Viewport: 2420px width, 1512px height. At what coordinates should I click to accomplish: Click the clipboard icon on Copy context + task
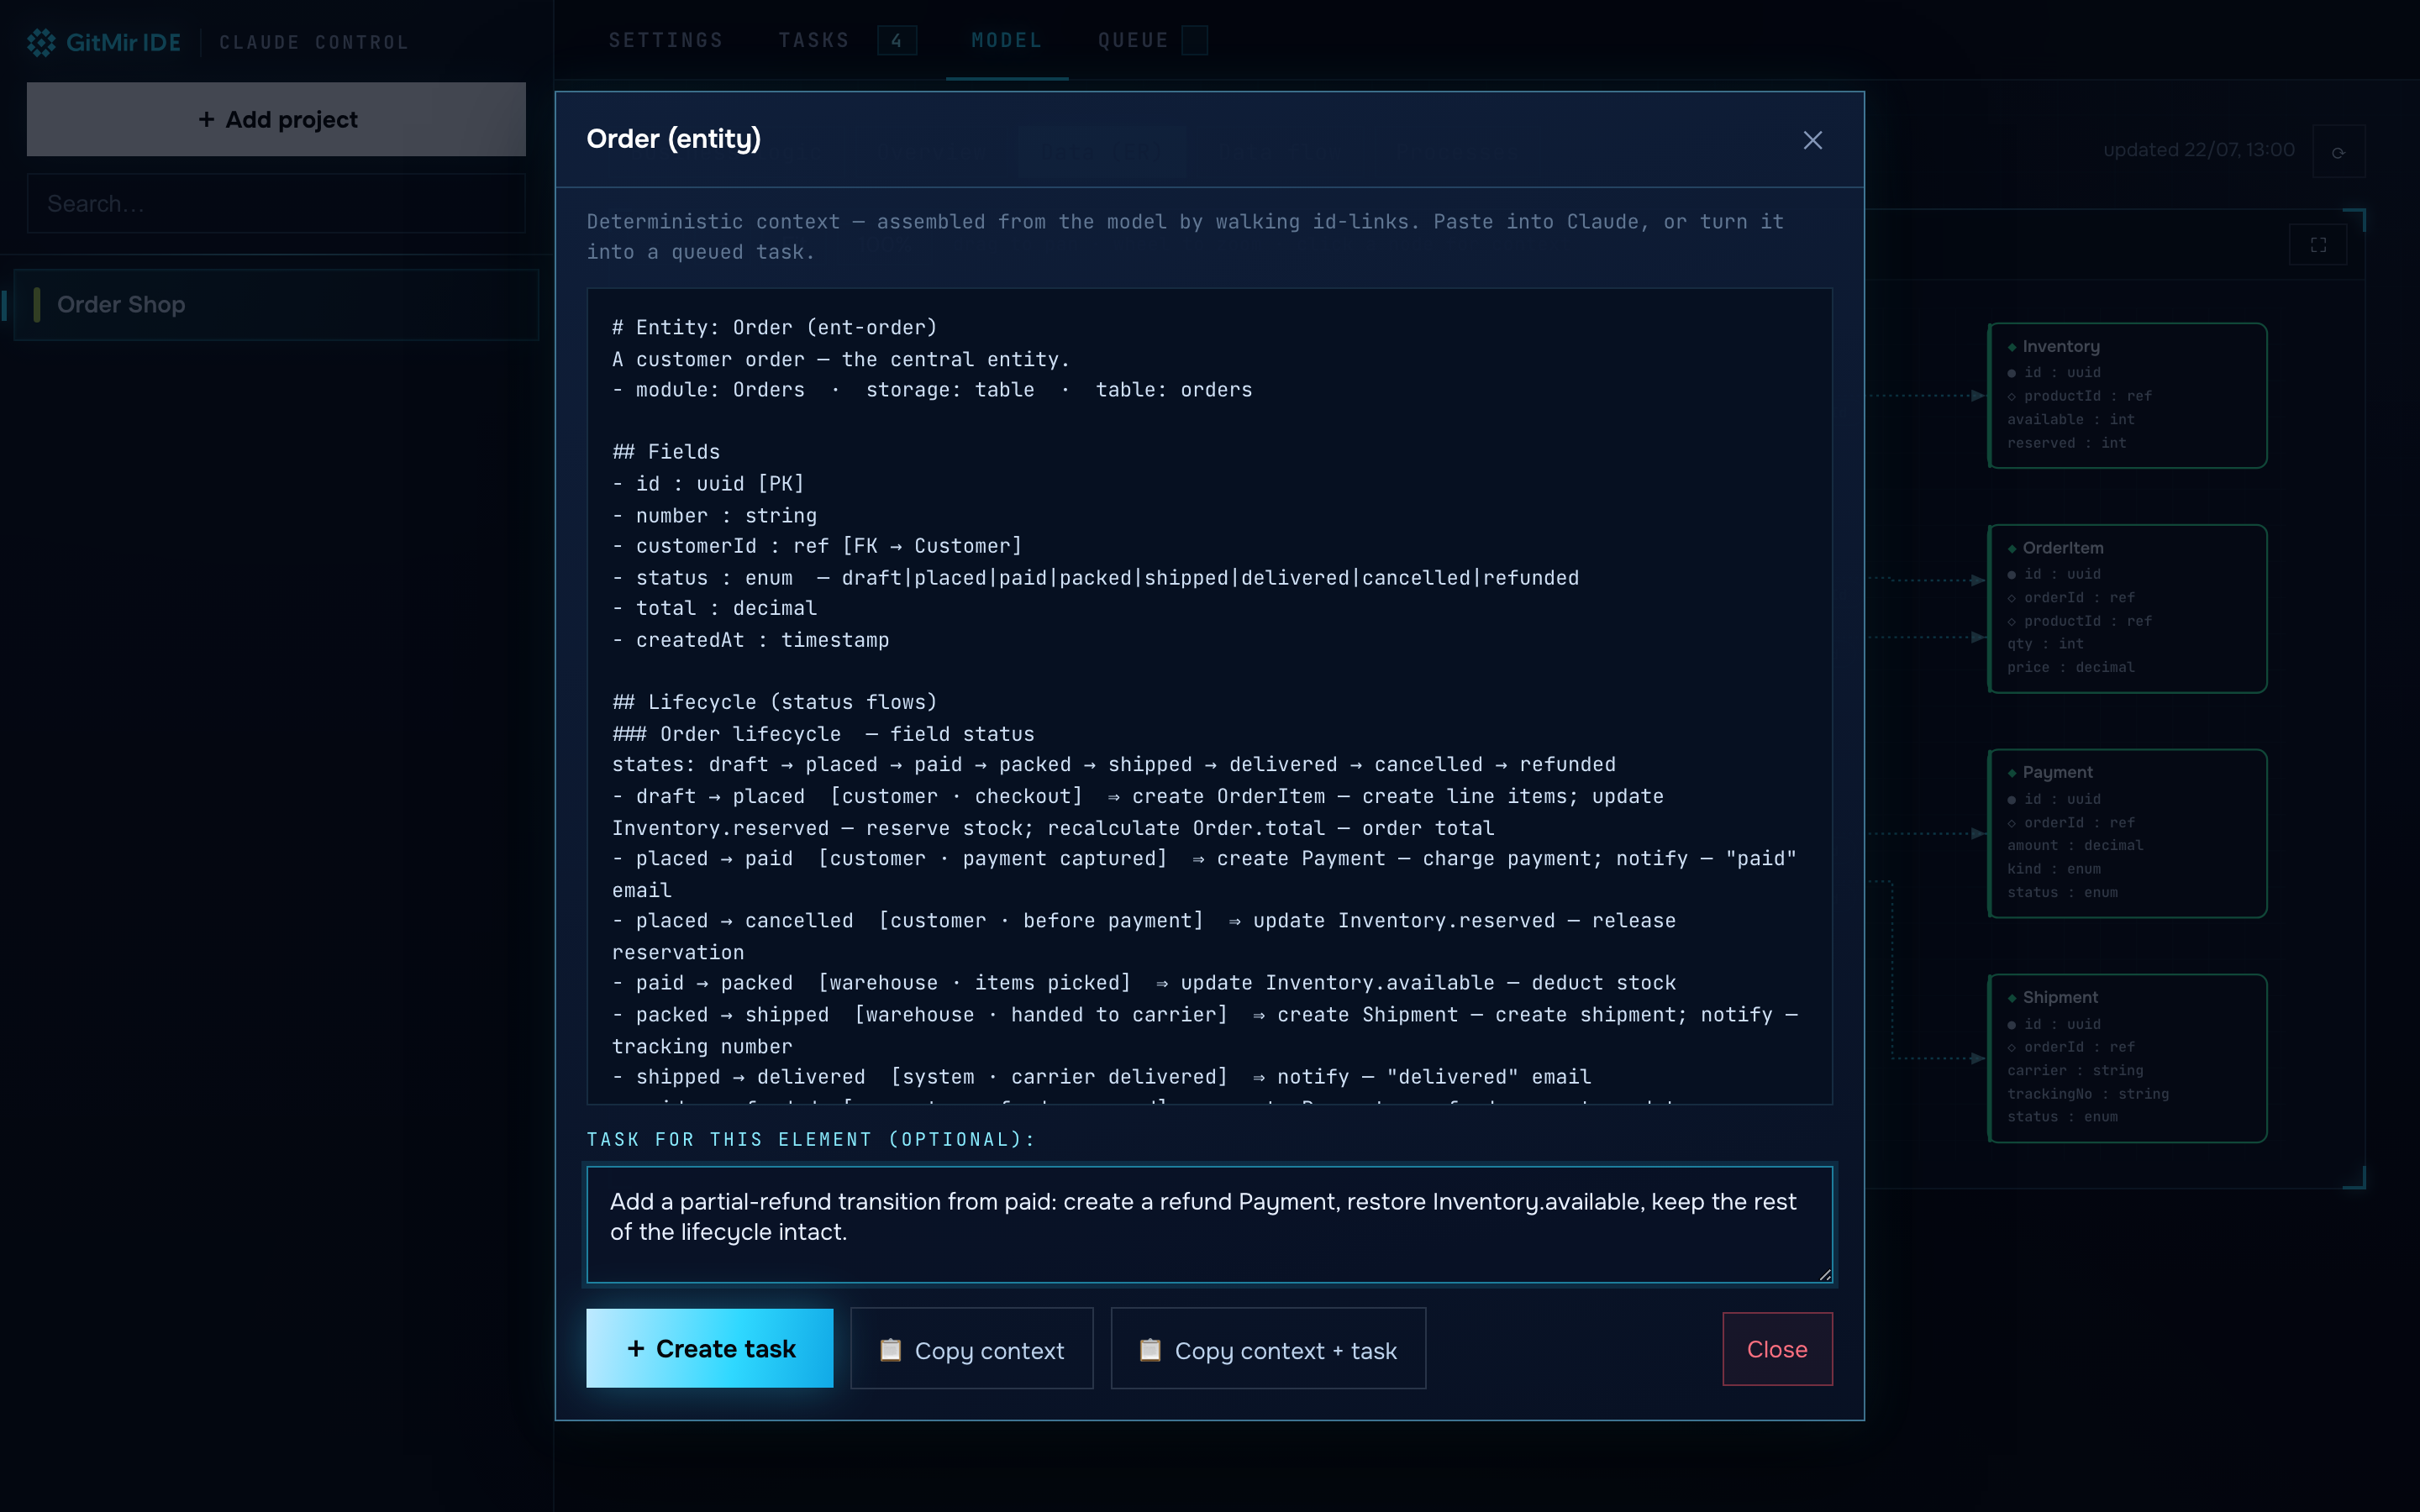click(x=1150, y=1349)
